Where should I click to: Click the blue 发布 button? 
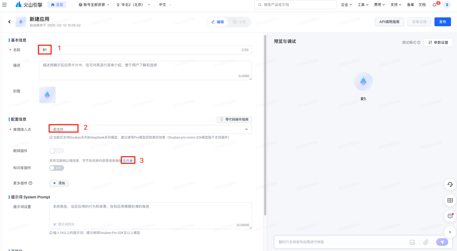(x=443, y=22)
